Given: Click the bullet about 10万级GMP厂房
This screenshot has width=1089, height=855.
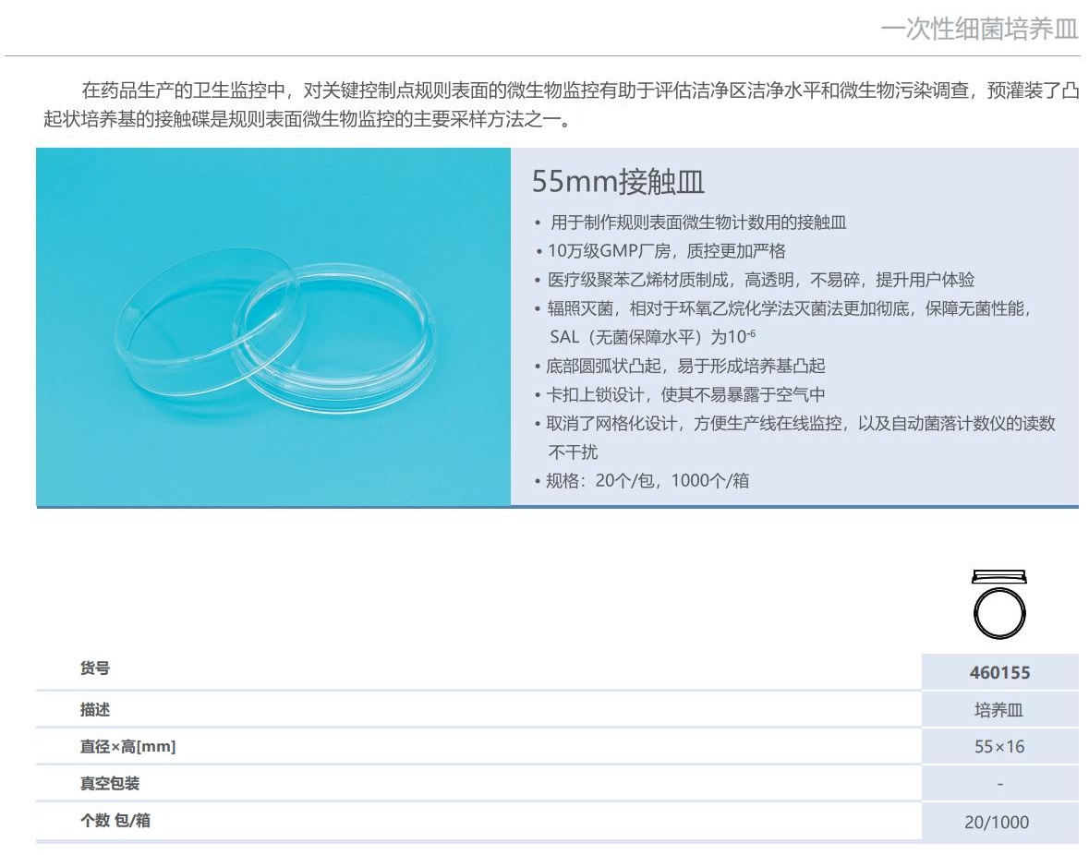Looking at the screenshot, I should [x=660, y=251].
